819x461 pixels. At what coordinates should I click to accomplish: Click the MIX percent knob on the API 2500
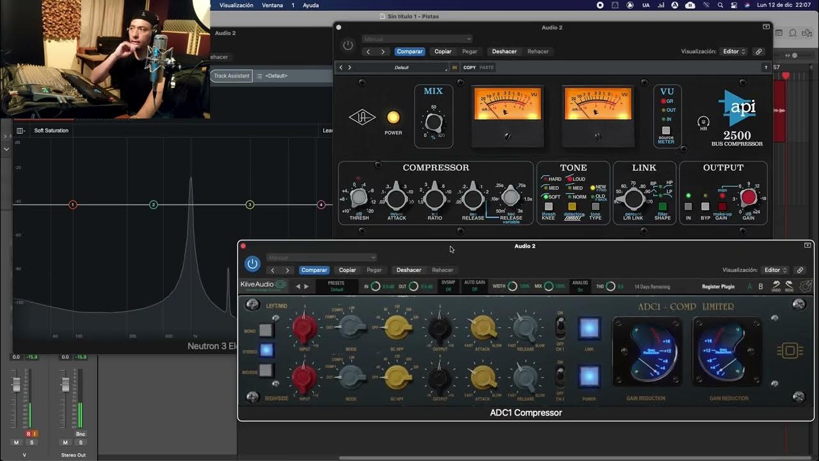433,122
